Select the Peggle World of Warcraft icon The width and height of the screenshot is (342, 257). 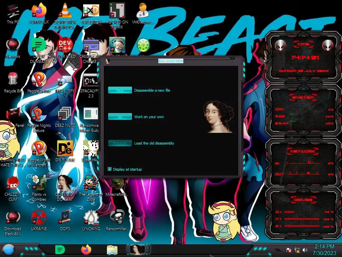coord(39,154)
